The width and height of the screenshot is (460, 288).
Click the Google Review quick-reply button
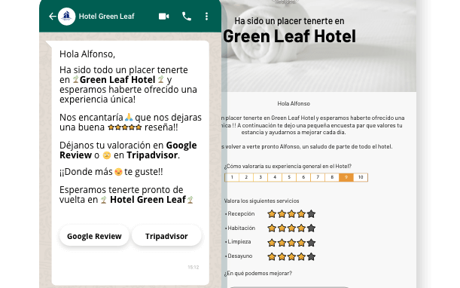pyautogui.click(x=94, y=236)
